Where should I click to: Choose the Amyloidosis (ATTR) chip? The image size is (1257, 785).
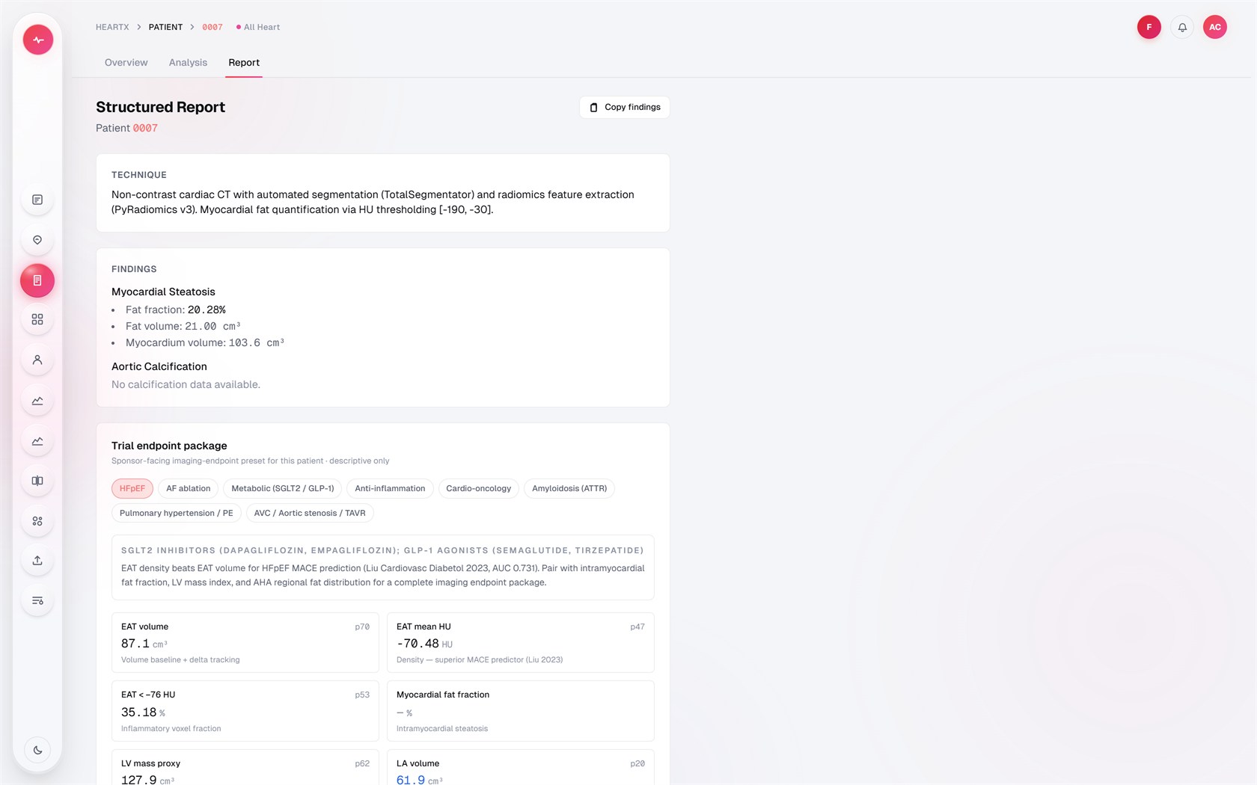pos(569,488)
